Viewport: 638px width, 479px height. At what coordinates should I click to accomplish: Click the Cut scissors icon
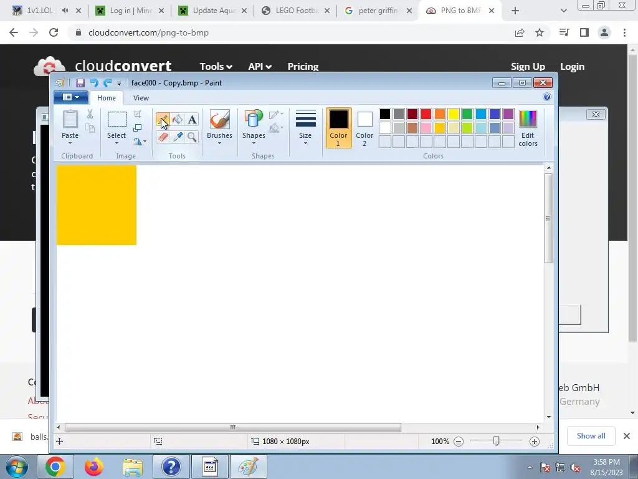[90, 115]
